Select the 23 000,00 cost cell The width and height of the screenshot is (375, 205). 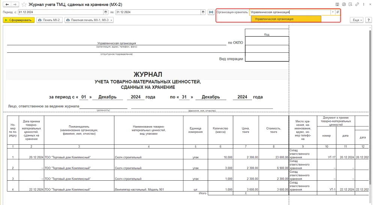coord(274,154)
